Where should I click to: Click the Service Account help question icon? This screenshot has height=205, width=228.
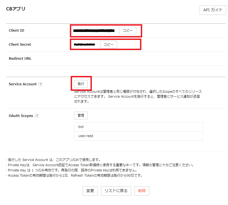[40, 84]
